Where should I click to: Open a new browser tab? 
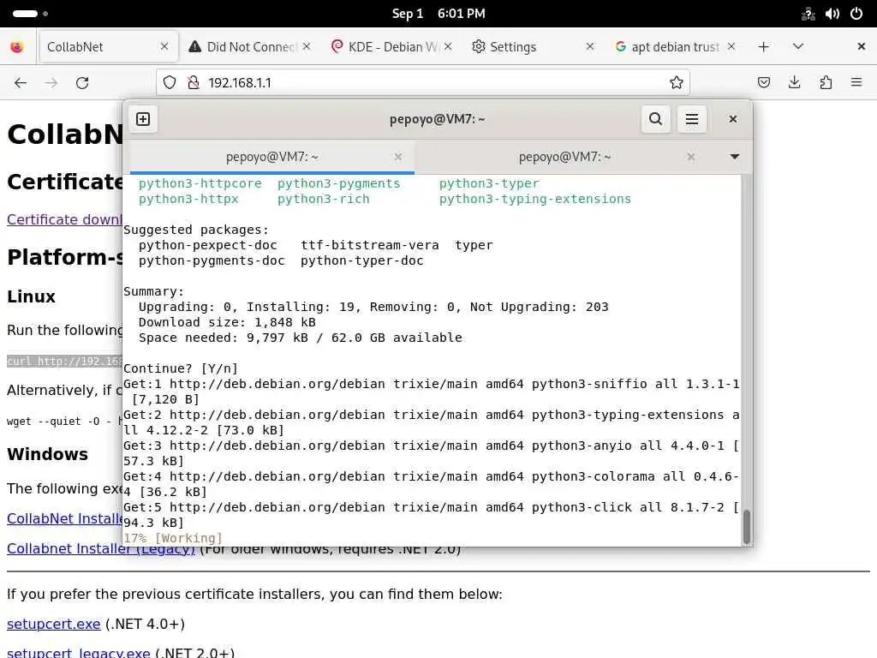coord(763,47)
